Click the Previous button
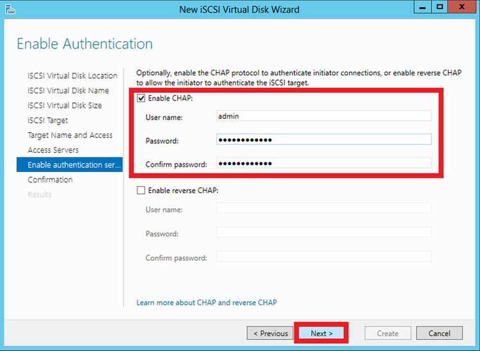480x351 pixels. pos(270,333)
